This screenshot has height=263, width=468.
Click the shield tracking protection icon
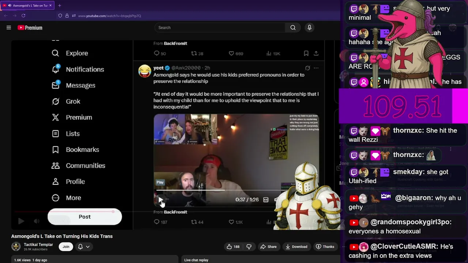60,16
